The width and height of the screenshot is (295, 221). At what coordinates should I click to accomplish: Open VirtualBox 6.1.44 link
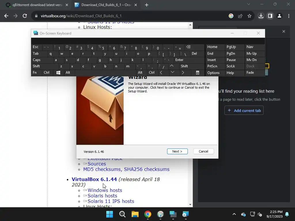pos(94,179)
